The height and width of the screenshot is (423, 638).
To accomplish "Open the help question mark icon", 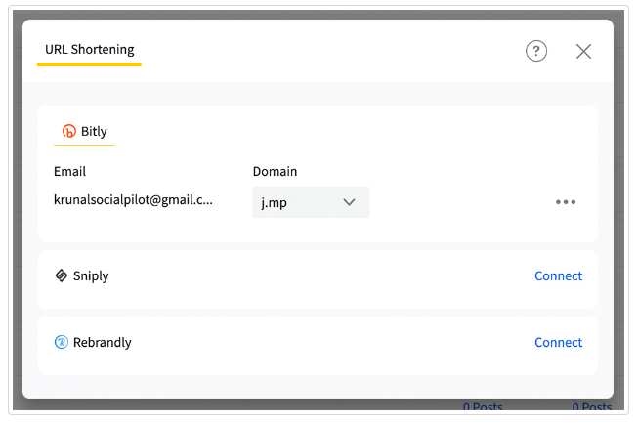I will pyautogui.click(x=536, y=51).
